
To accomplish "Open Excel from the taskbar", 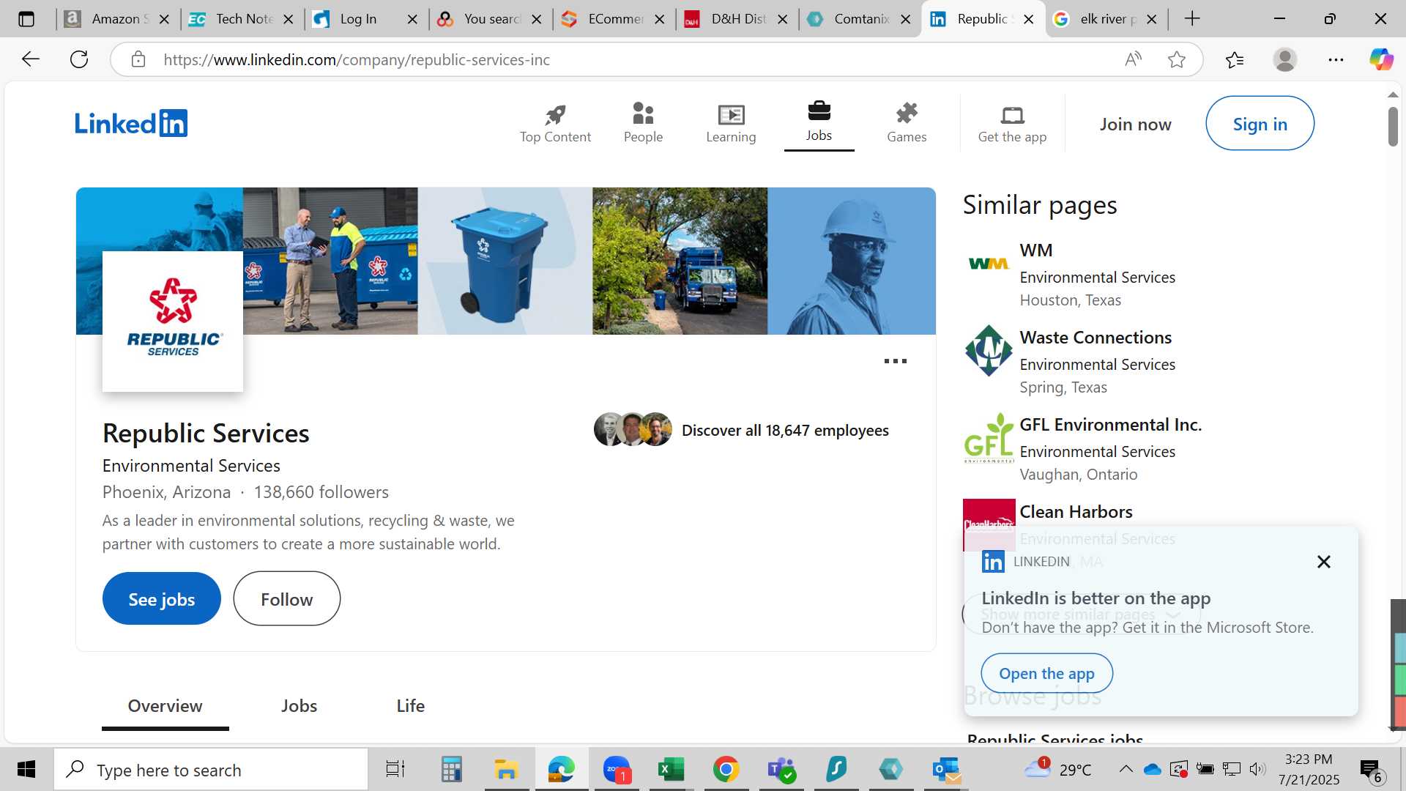I will [671, 770].
